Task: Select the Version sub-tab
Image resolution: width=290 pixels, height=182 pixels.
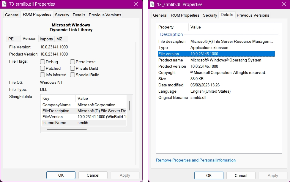Action: (29, 38)
